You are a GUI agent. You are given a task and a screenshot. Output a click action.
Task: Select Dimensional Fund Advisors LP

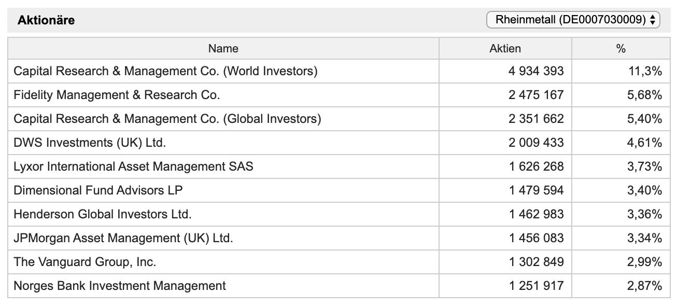98,190
